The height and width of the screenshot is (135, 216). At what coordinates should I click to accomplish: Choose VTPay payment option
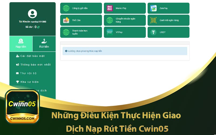(125, 32)
